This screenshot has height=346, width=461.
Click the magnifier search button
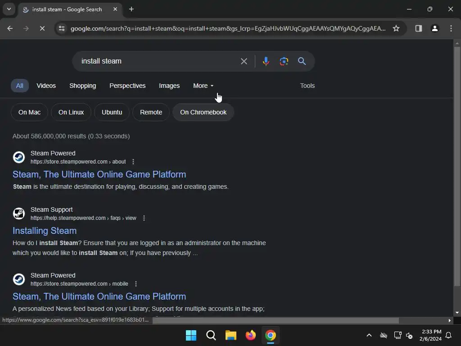[x=302, y=61]
